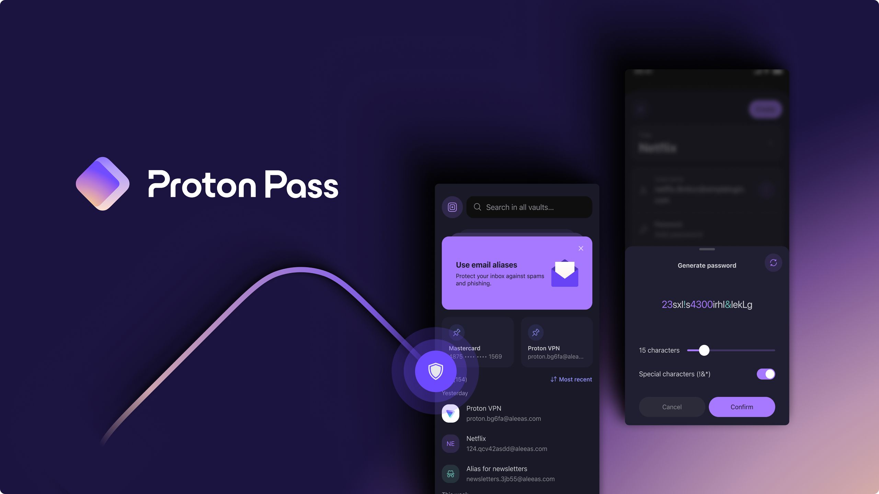This screenshot has height=494, width=879.
Task: Toggle visibility of Proton VPN vault
Action: (x=535, y=333)
